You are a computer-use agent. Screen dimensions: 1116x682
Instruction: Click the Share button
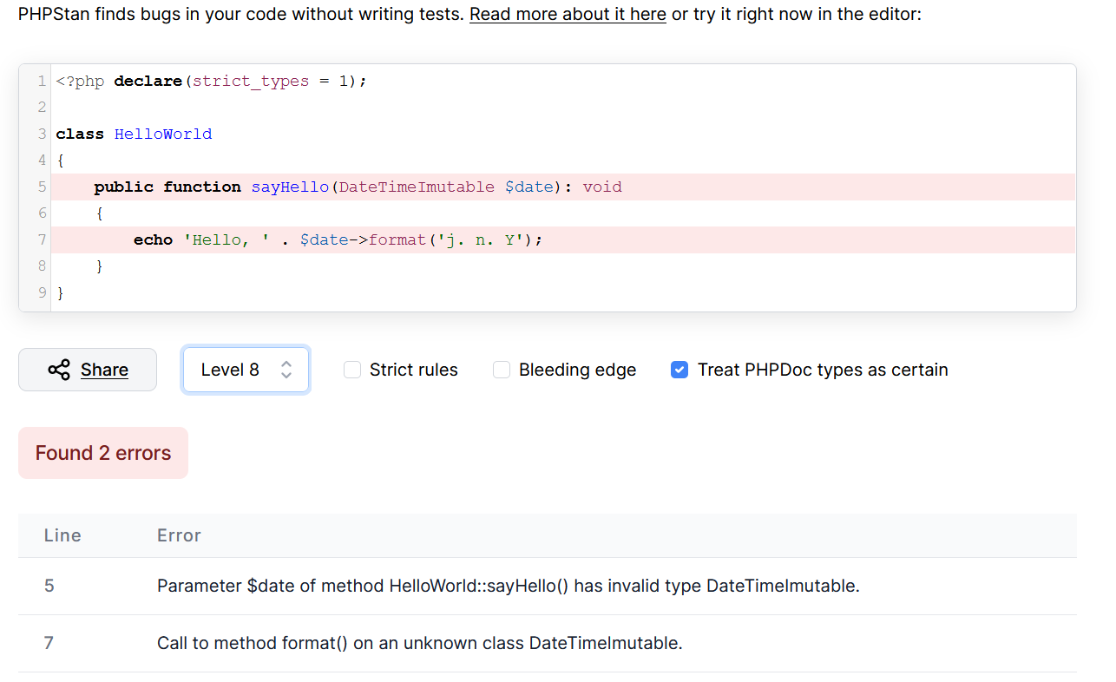(88, 370)
